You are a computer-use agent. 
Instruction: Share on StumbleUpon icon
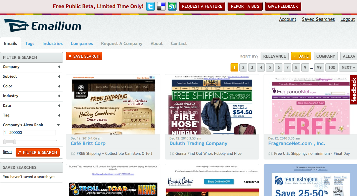point(172,6)
